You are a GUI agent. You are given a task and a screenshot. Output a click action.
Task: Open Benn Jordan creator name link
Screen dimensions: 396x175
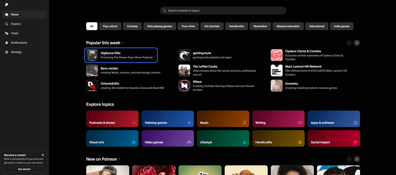point(109,69)
